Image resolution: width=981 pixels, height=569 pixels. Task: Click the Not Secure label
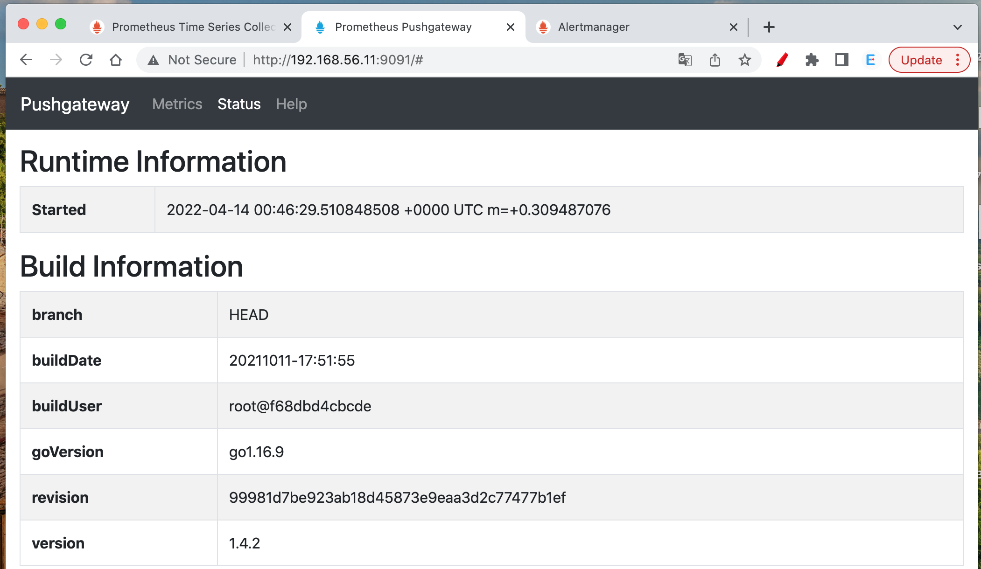tap(202, 60)
